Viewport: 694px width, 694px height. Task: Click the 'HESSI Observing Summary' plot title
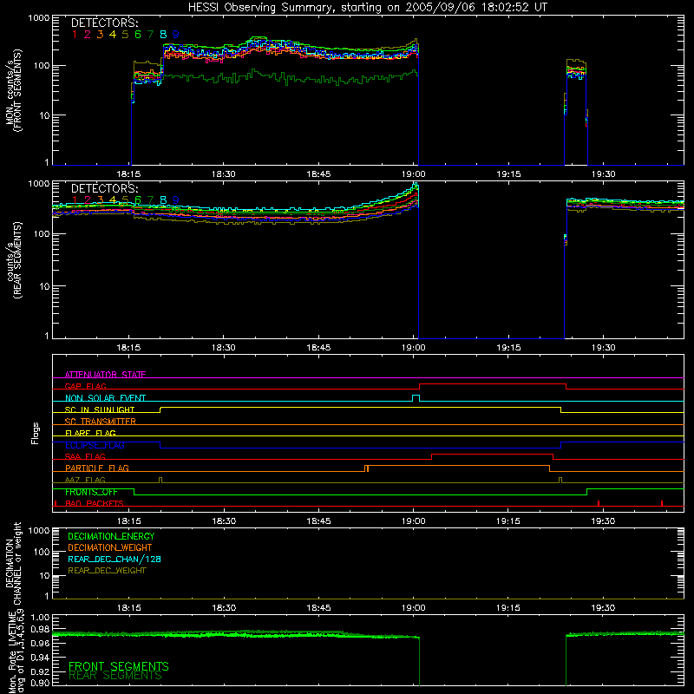pyautogui.click(x=367, y=8)
